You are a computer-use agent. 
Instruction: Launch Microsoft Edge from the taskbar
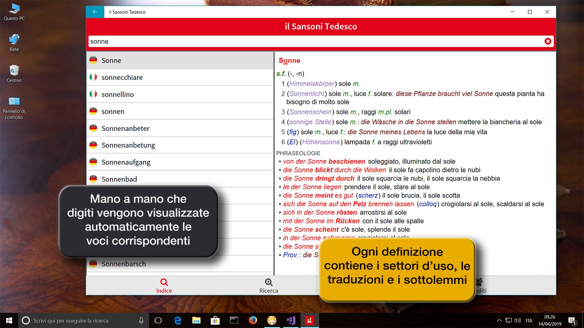178,320
